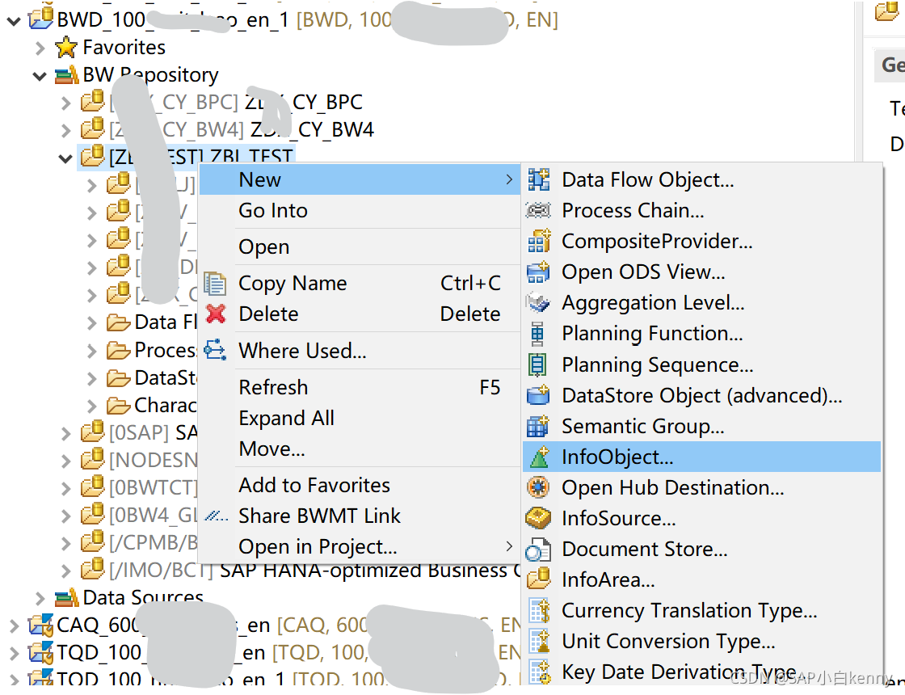Select the [NODESN InfoArea row

click(139, 460)
